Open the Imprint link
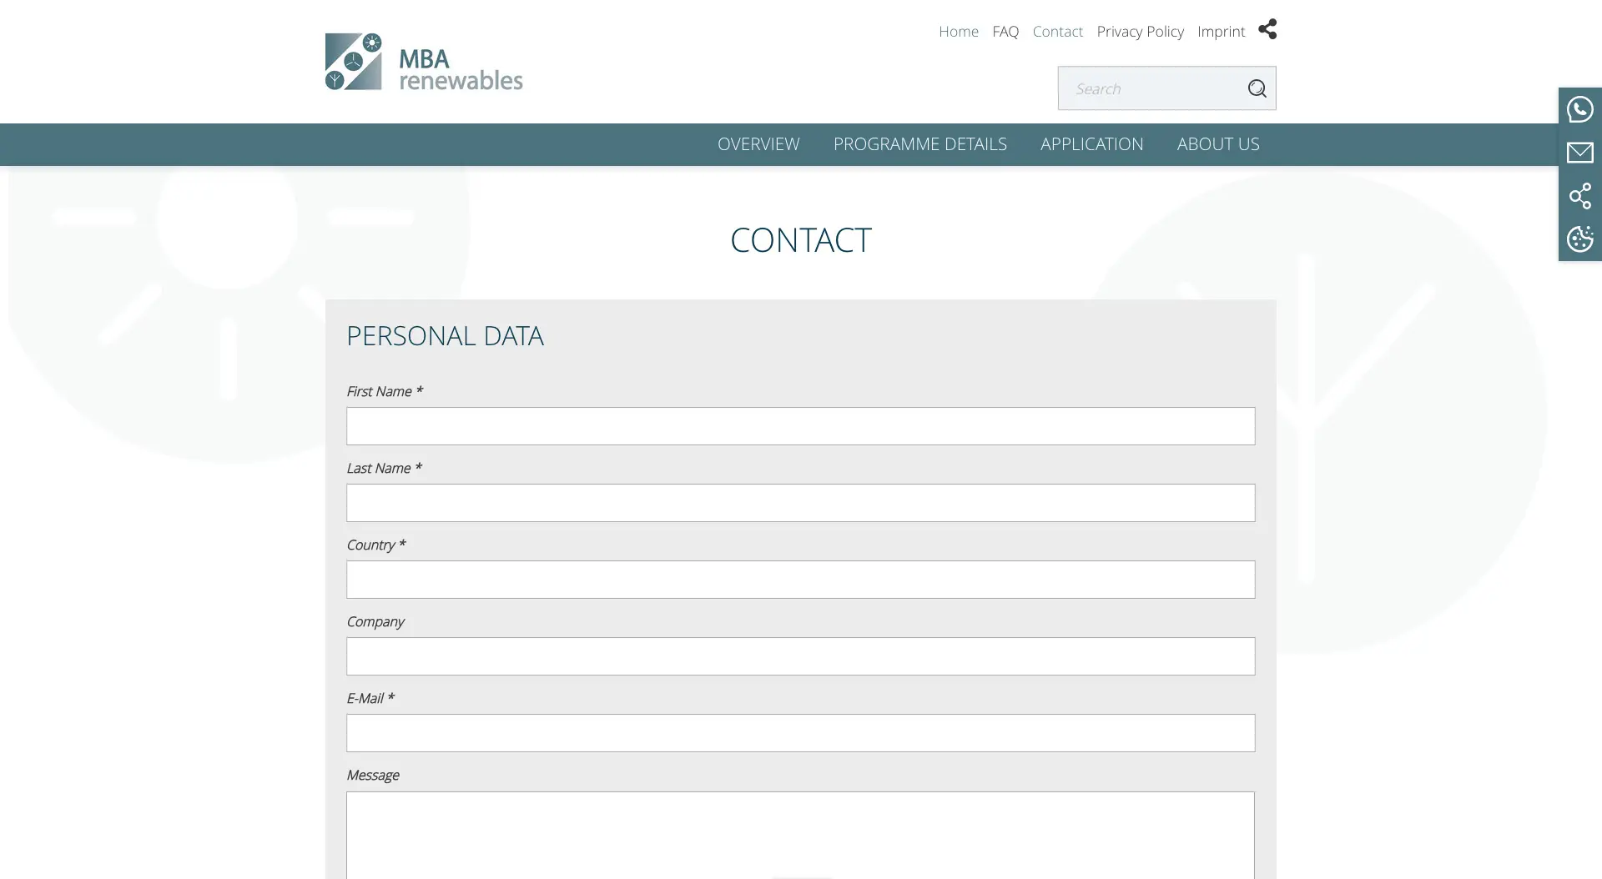This screenshot has width=1602, height=879. [1221, 32]
